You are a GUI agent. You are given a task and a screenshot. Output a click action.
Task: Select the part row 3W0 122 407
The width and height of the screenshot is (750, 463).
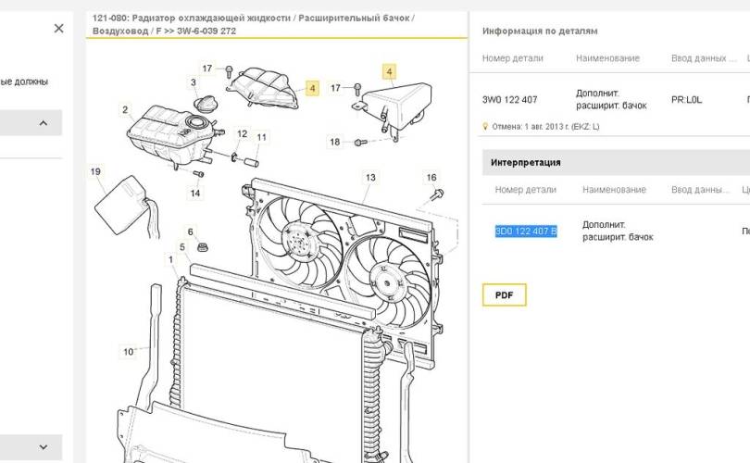[613, 99]
